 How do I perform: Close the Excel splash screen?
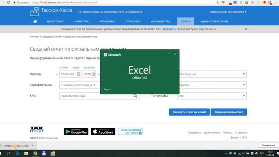175,54
